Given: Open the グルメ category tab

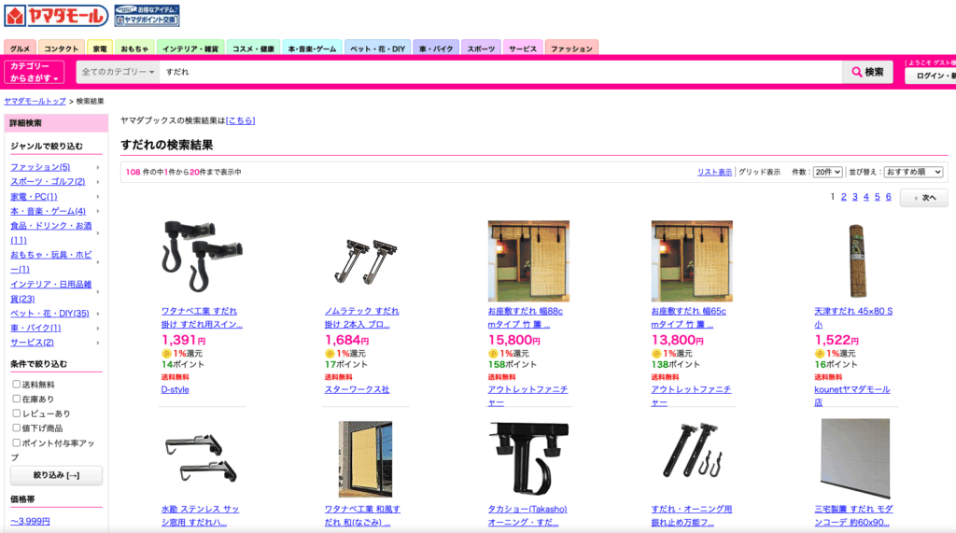Looking at the screenshot, I should coord(21,49).
